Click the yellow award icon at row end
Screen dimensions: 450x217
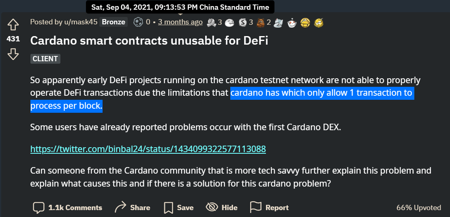click(x=319, y=22)
